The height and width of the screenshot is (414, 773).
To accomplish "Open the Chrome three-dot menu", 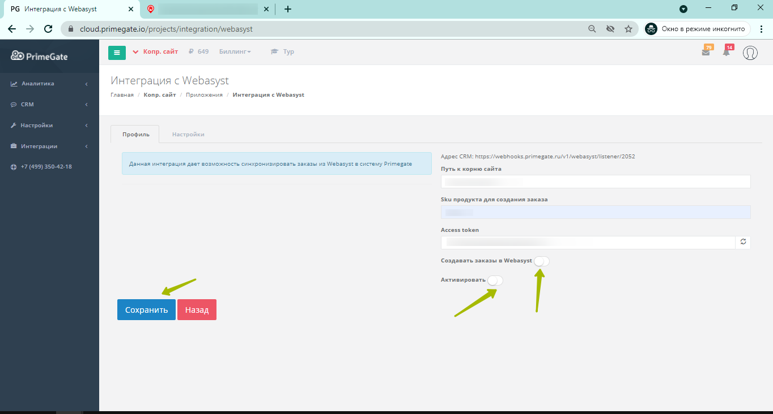I will (x=761, y=29).
